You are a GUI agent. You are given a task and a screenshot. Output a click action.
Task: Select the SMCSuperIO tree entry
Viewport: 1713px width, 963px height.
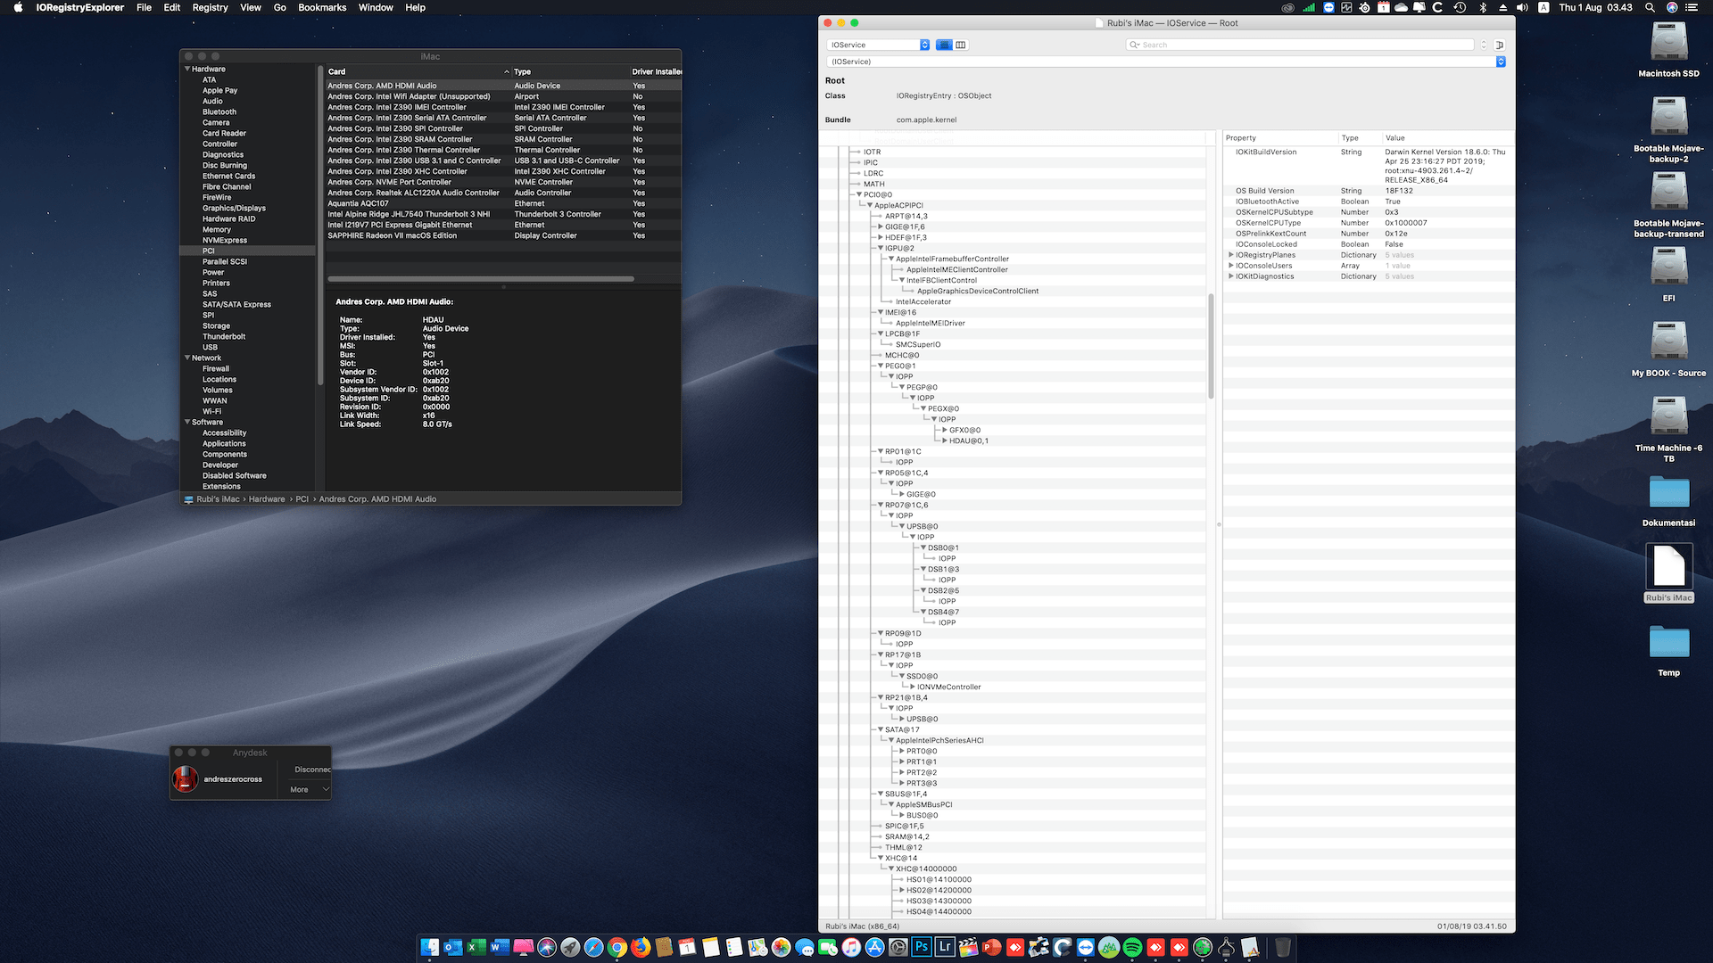tap(918, 344)
